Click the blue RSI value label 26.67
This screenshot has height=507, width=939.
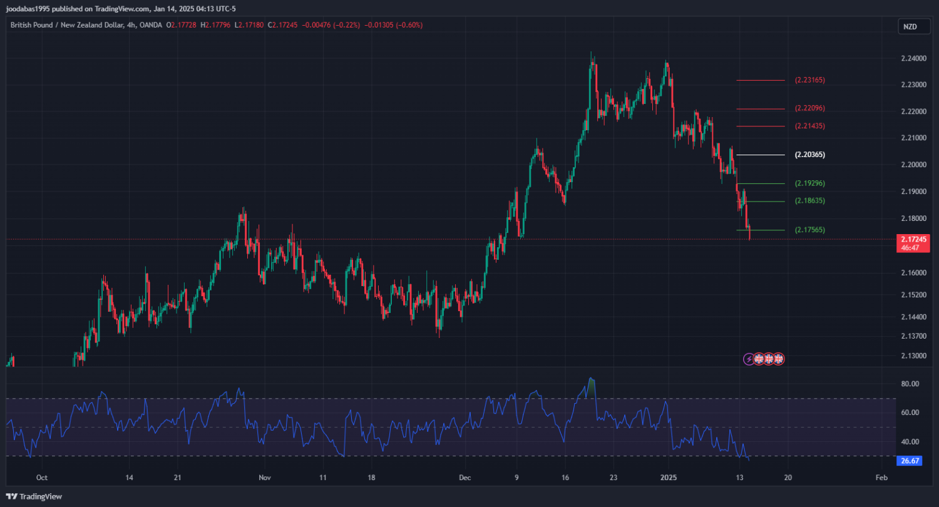909,461
